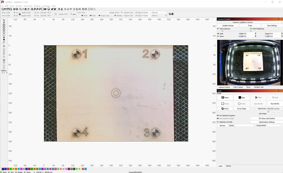Open the Laser Tools menu

[x=28, y=6]
